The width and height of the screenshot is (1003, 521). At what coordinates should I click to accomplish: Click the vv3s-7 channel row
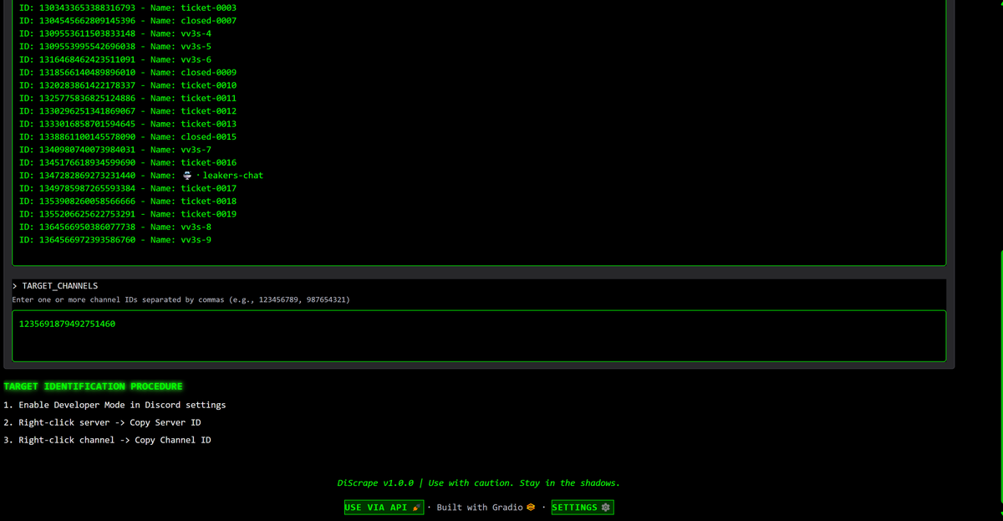coord(115,150)
